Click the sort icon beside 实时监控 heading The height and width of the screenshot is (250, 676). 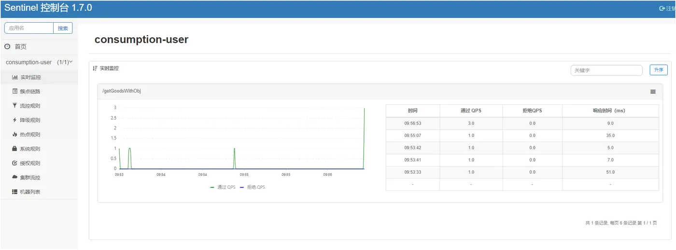tap(95, 69)
